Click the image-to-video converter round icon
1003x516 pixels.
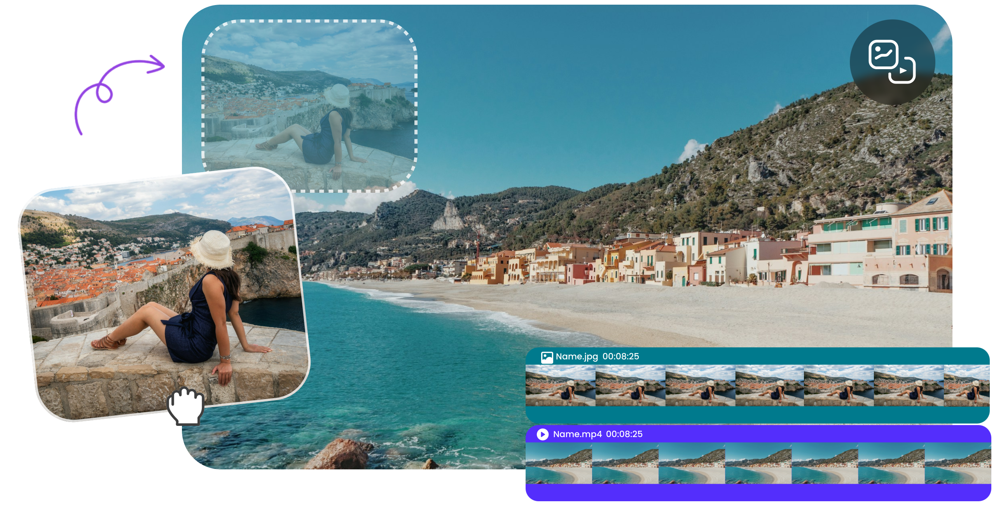(892, 62)
